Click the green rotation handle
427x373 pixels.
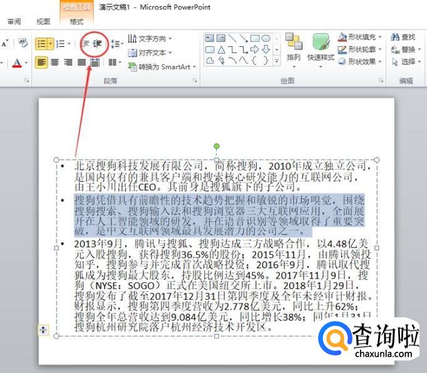[x=217, y=146]
